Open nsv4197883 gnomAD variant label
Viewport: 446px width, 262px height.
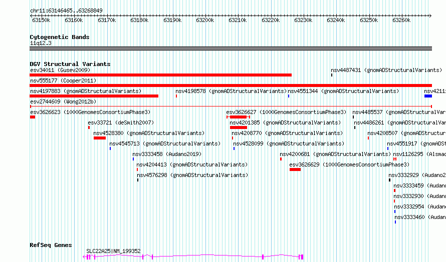86,91
